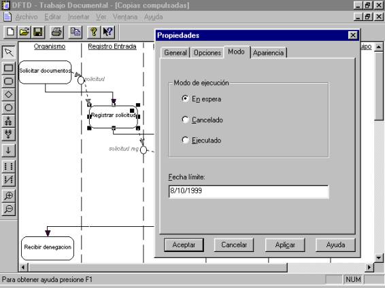Click the Aplicar button
The height and width of the screenshot is (288, 385).
(285, 245)
